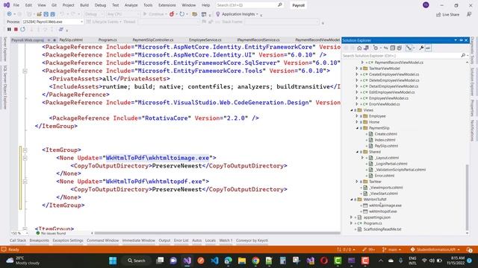Viewport: 478px width, 268px height.
Task: Click Pending Changes Filter clock icon
Action: click(376, 48)
